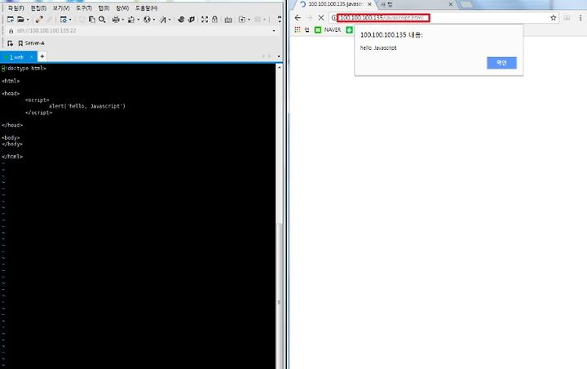This screenshot has width=587, height=369.
Task: Select the 100.100.100.135/javascript Chrome tab
Action: [x=334, y=4]
